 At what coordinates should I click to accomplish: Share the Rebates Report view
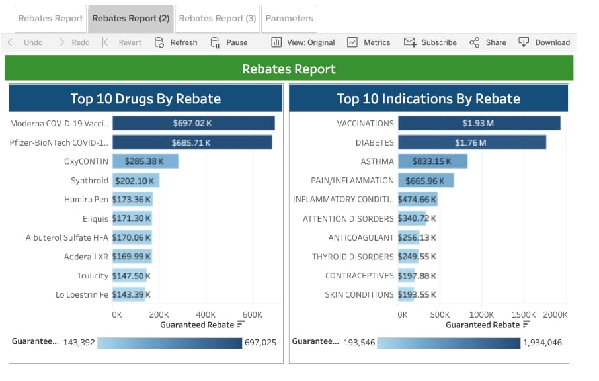tap(487, 42)
